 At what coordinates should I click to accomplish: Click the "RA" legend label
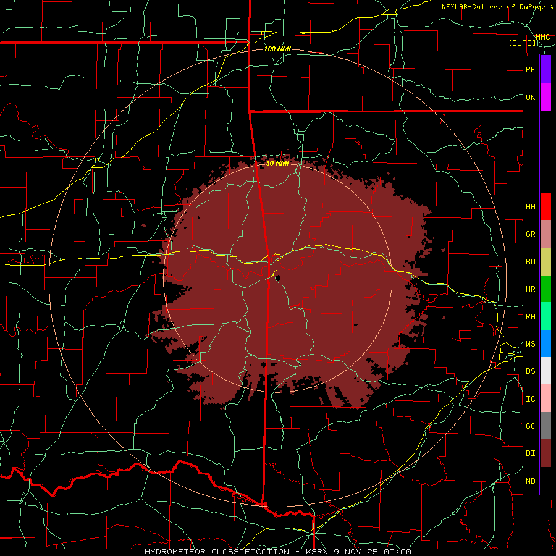(x=531, y=317)
